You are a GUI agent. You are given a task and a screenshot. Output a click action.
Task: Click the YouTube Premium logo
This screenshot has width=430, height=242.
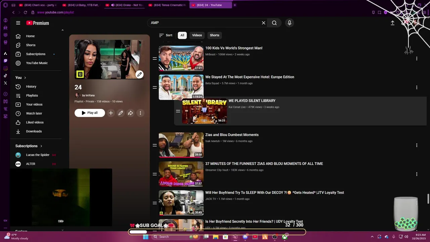[x=38, y=23]
